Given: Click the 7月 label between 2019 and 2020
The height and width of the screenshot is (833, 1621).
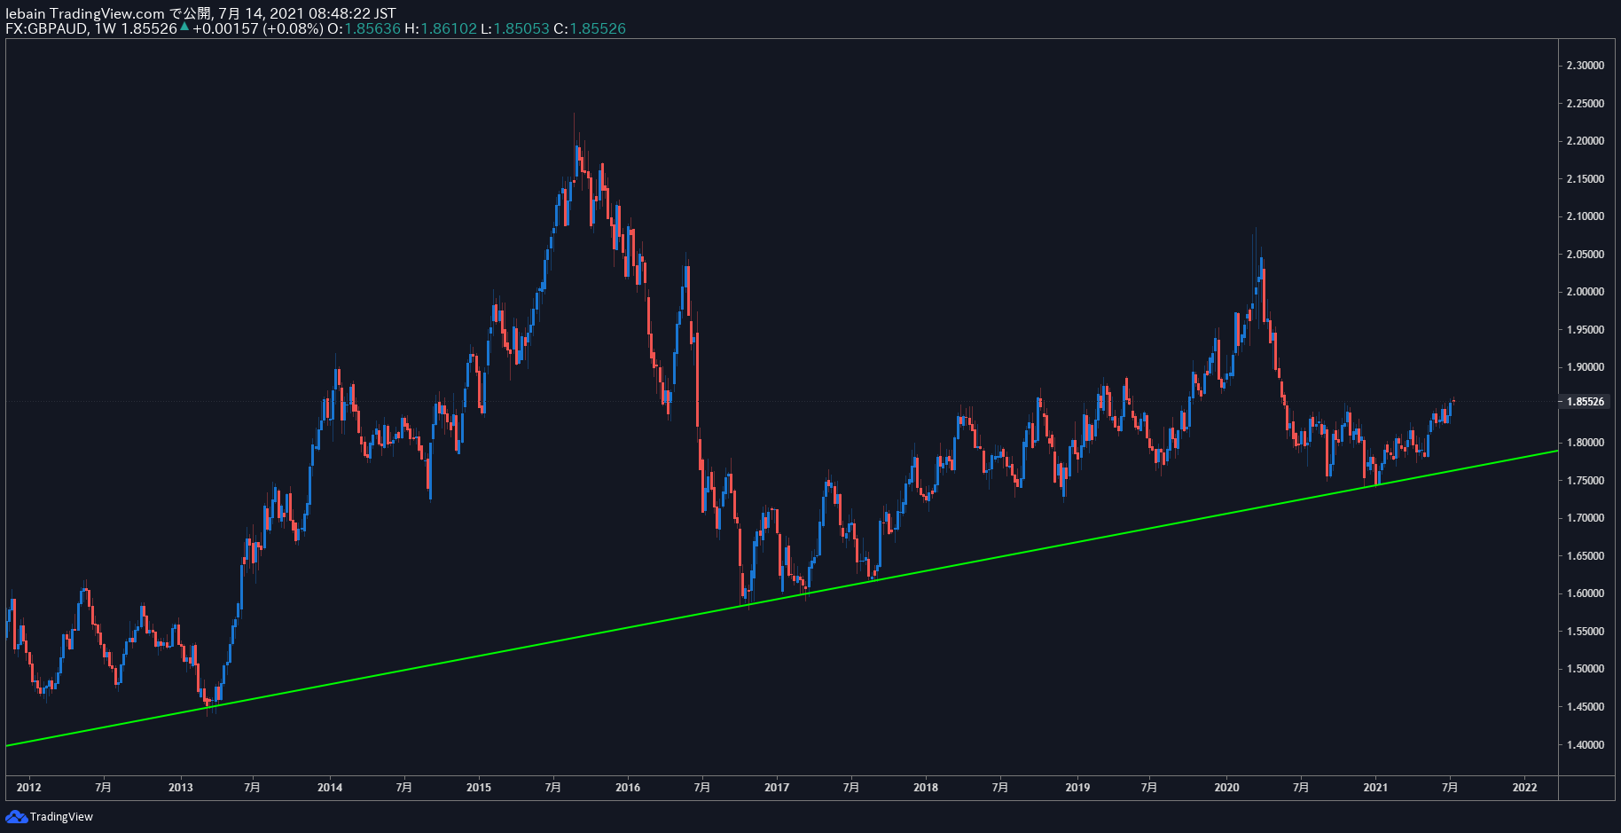Looking at the screenshot, I should (1149, 788).
